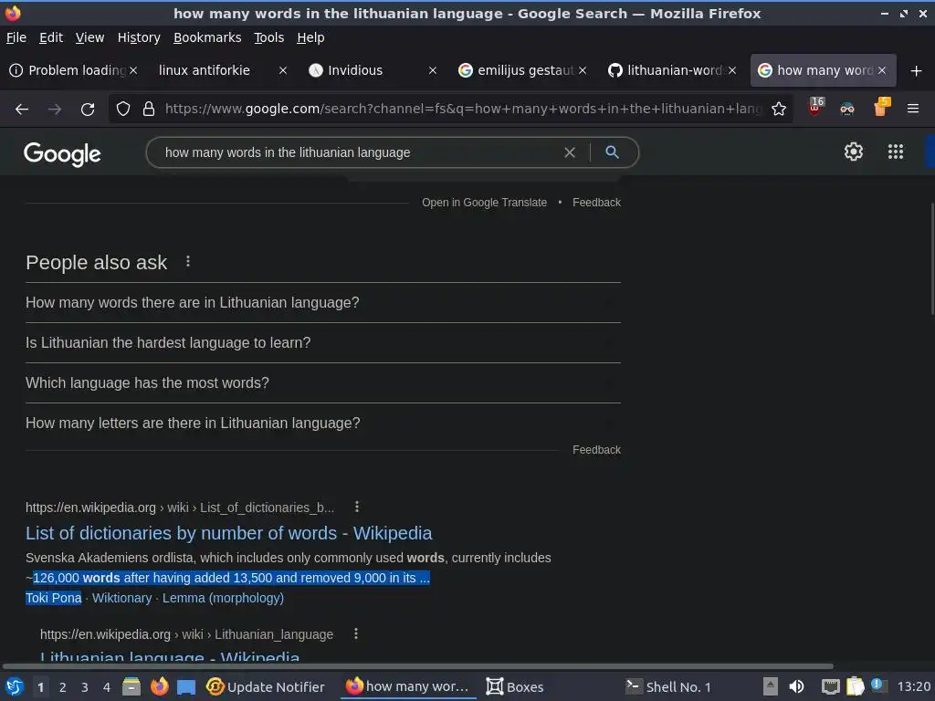
Task: Go to the Google homepage logo
Action: [x=62, y=153]
